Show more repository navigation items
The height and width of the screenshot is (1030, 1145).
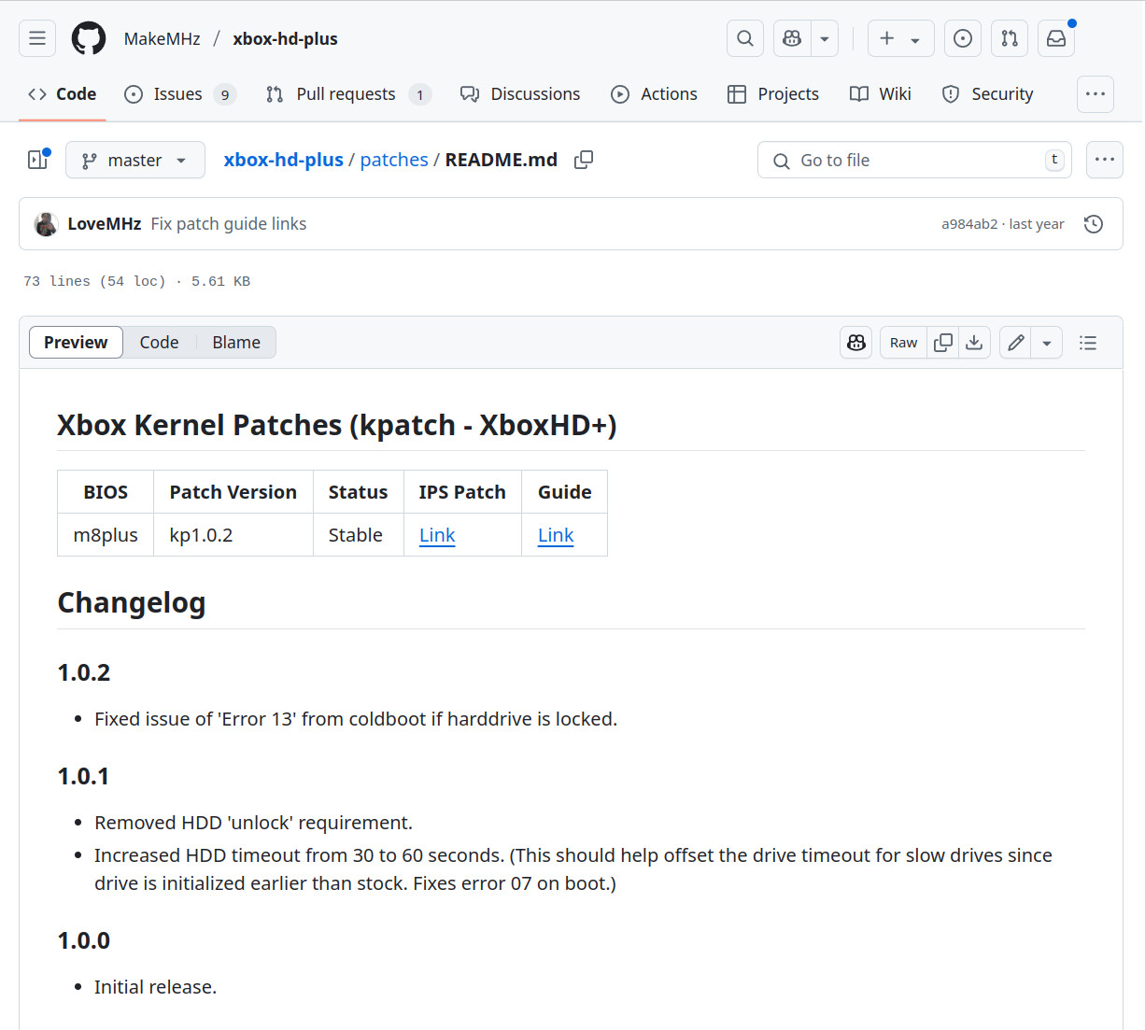1096,94
